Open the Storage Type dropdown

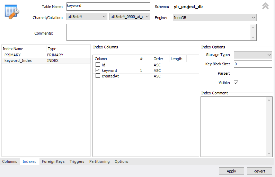pyautogui.click(x=253, y=55)
